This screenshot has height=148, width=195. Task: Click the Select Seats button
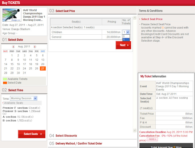click(x=32, y=134)
